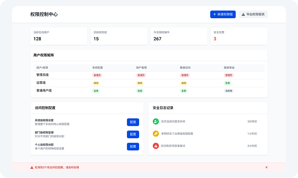Click the 用户权限矩阵 section heading

pyautogui.click(x=44, y=55)
